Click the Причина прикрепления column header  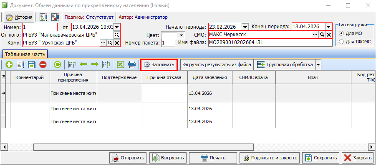point(73,77)
